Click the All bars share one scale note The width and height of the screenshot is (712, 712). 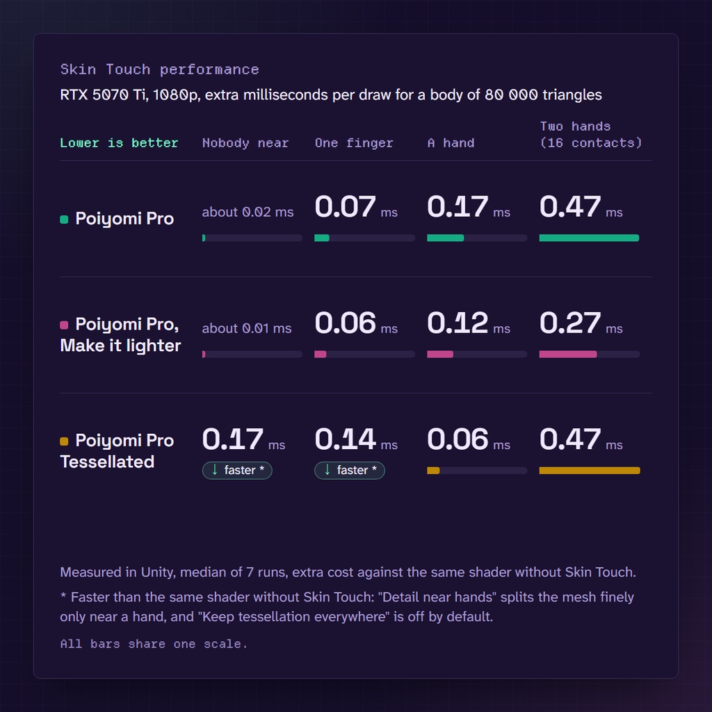tap(154, 644)
